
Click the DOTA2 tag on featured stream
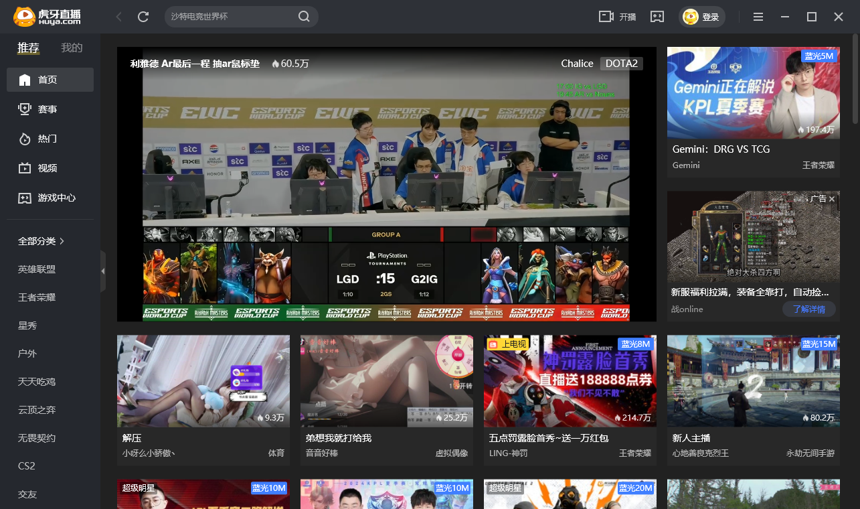(x=622, y=64)
